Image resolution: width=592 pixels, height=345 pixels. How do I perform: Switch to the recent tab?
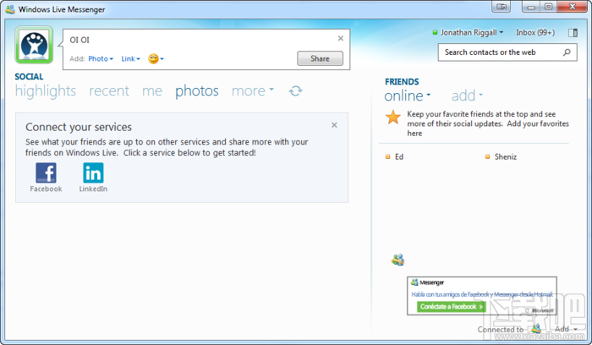pos(109,91)
